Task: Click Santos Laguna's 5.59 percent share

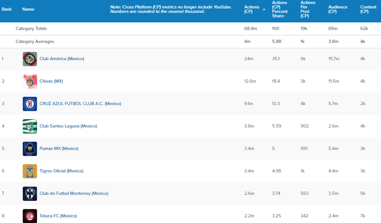Action: 276,126
